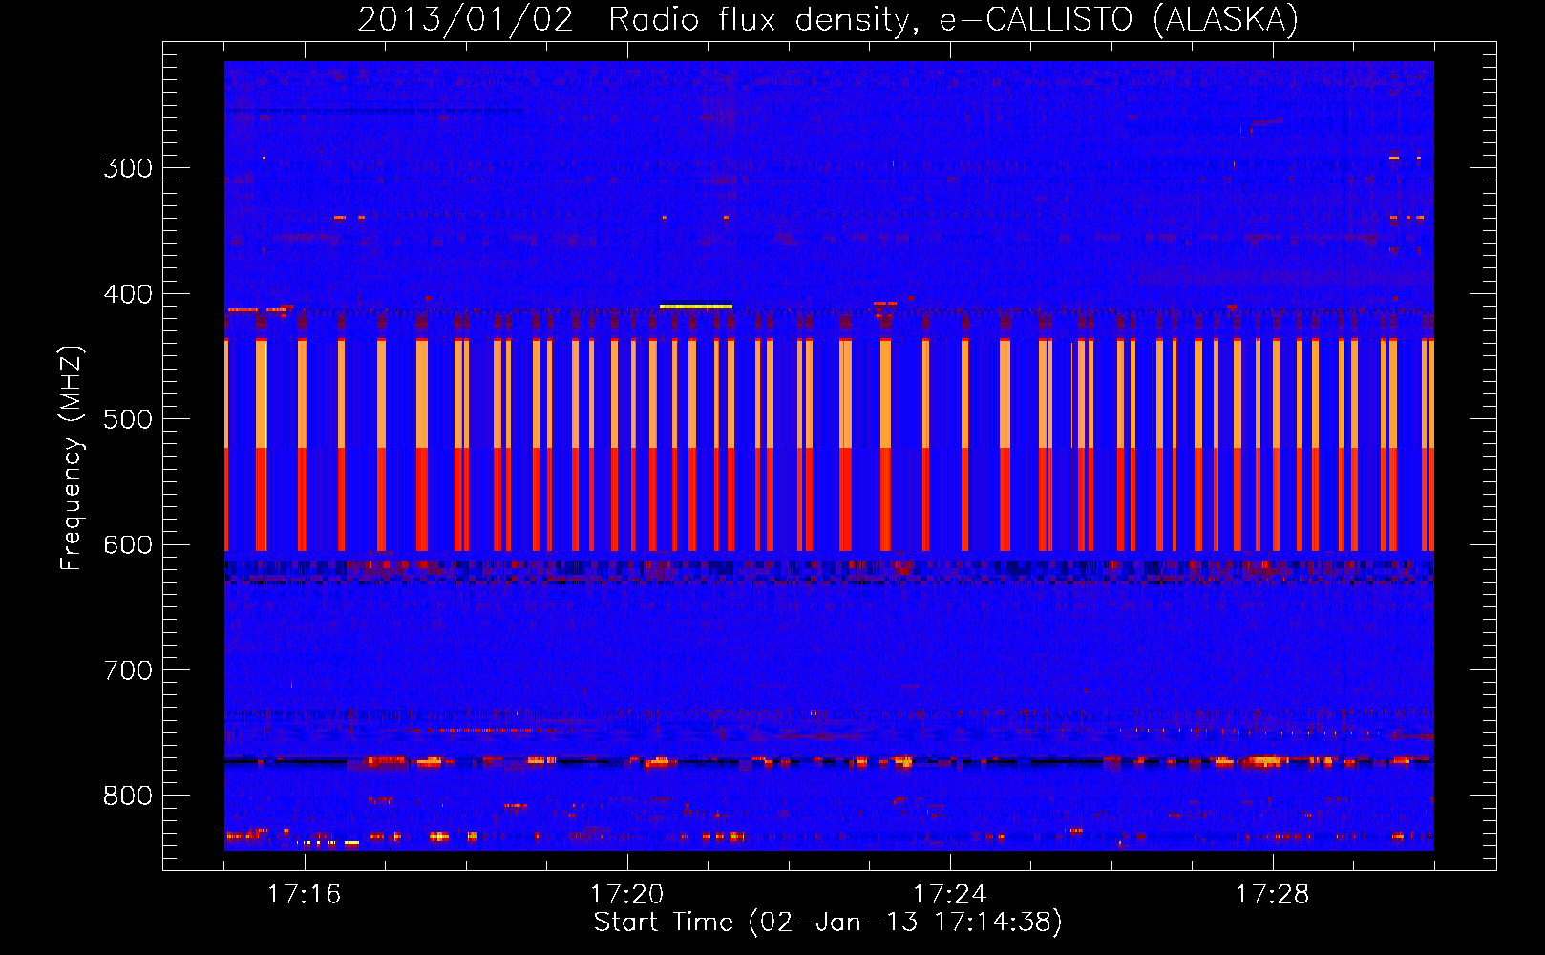The width and height of the screenshot is (1545, 955).
Task: Select the 600 frequency tick label
Action: pos(128,545)
